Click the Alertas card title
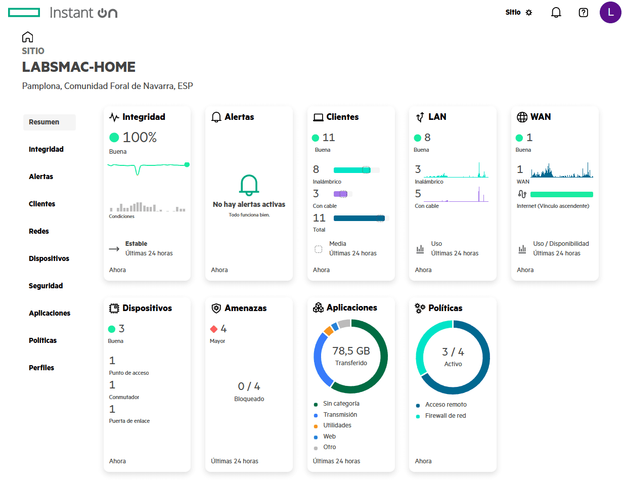 click(239, 117)
